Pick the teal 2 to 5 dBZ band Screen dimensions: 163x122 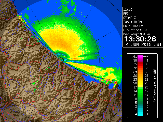click(x=140, y=106)
